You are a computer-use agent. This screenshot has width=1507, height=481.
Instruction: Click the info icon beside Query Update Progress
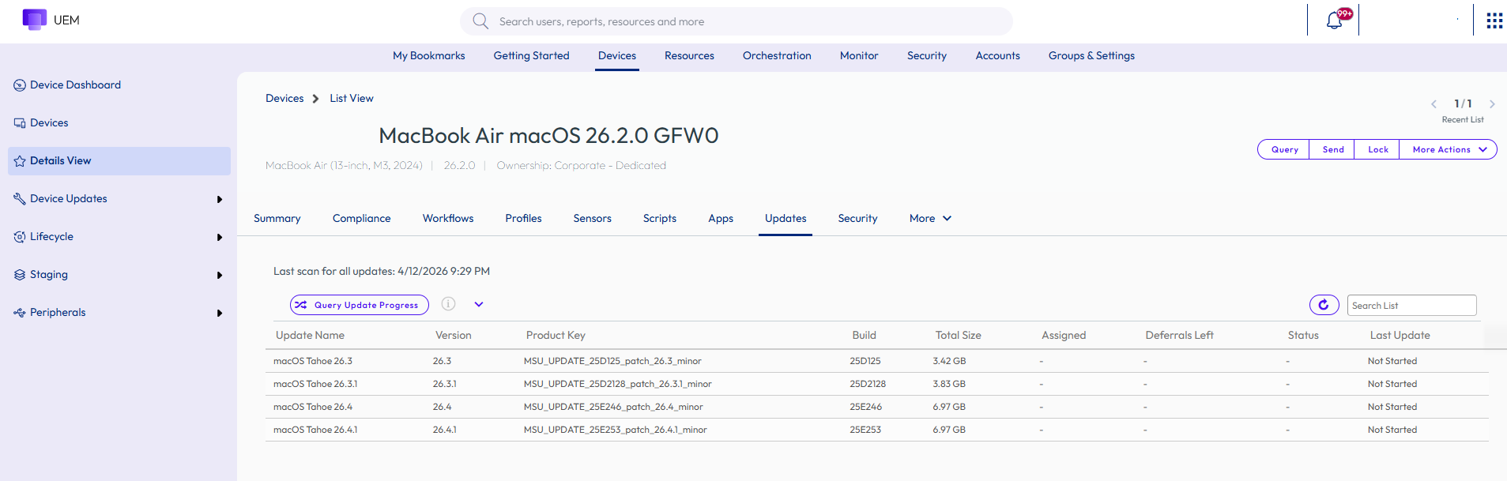[448, 304]
